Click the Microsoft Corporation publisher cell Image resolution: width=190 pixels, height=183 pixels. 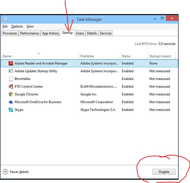[97, 102]
